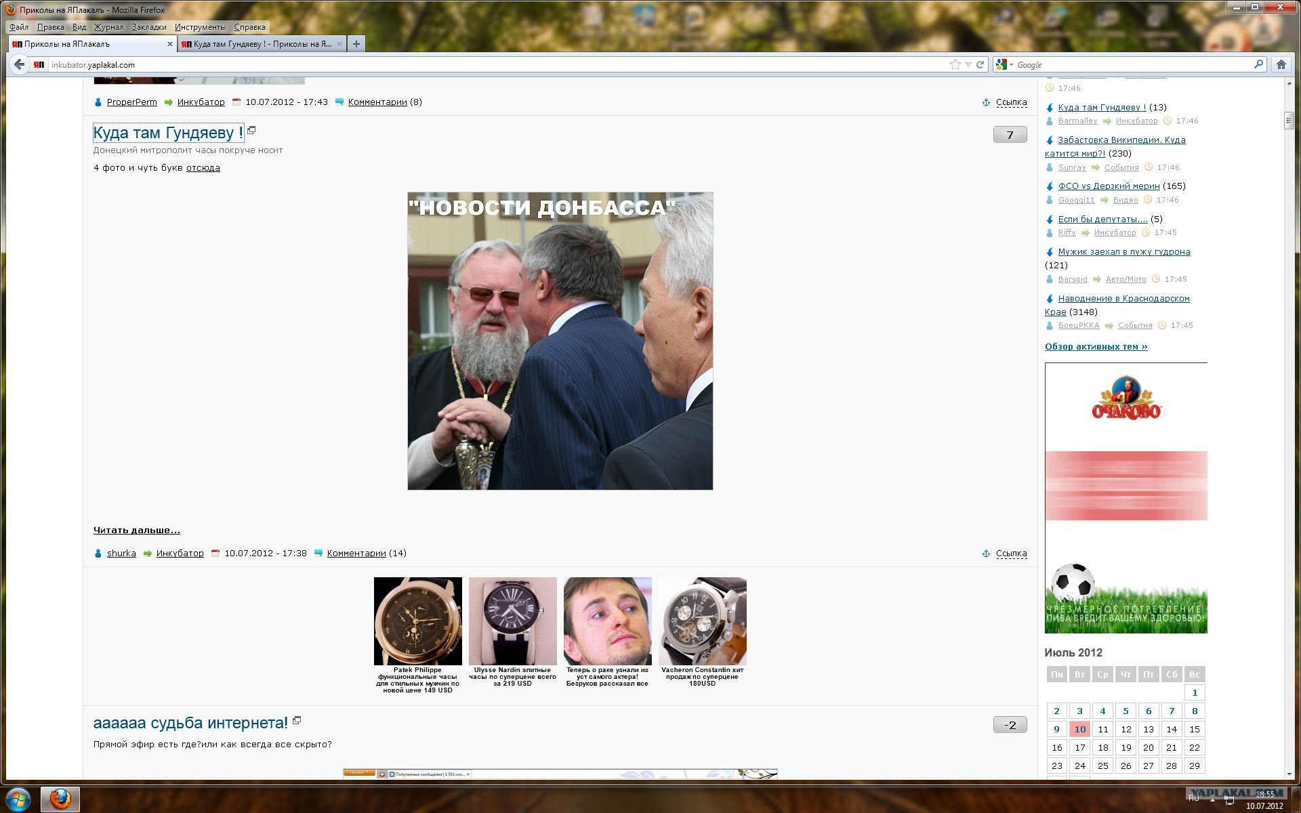Open the Закладки menu
This screenshot has height=813, width=1301.
[x=149, y=27]
